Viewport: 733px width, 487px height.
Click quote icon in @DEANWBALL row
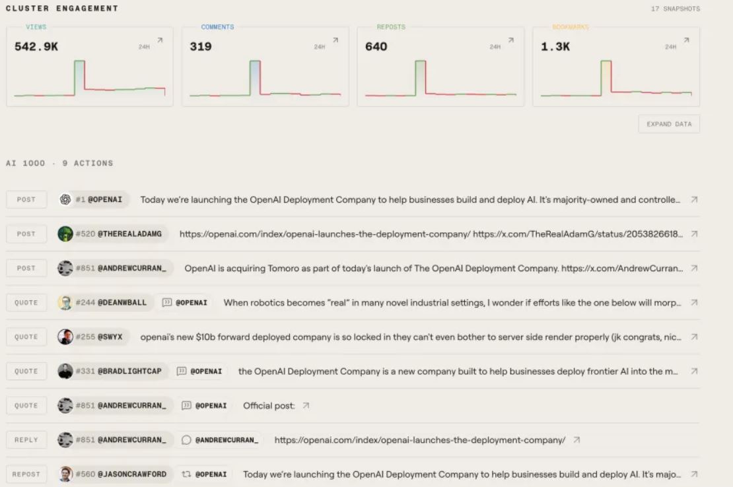coord(167,303)
